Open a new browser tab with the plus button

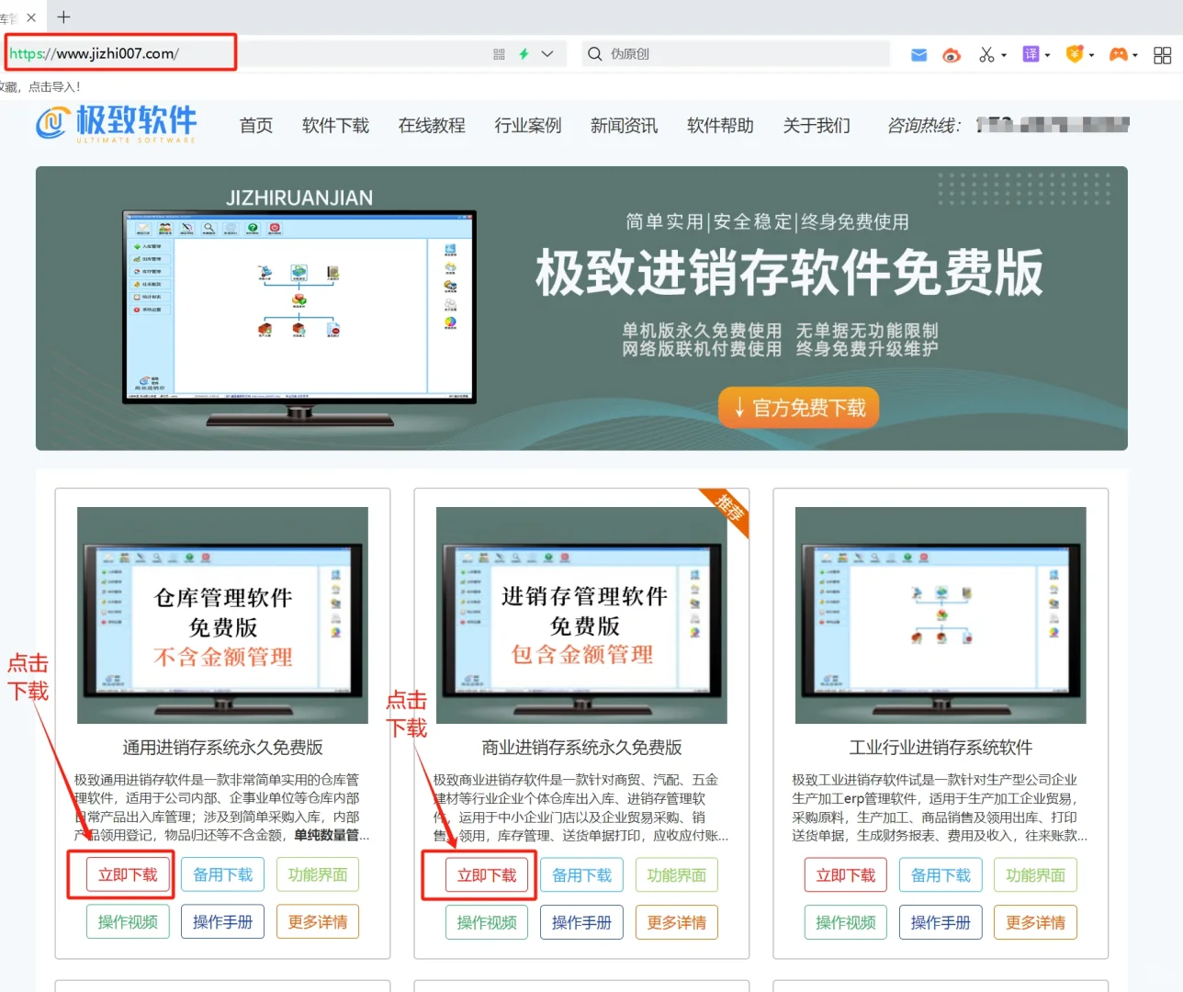(62, 17)
